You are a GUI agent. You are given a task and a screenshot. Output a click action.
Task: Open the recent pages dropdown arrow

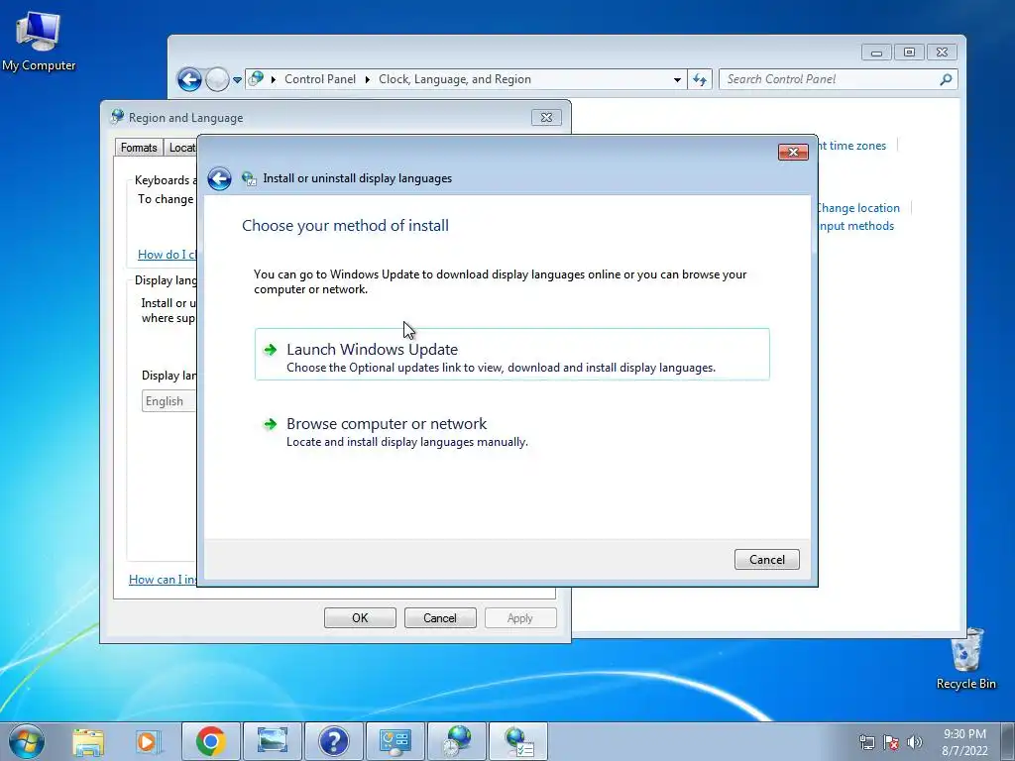coord(237,80)
